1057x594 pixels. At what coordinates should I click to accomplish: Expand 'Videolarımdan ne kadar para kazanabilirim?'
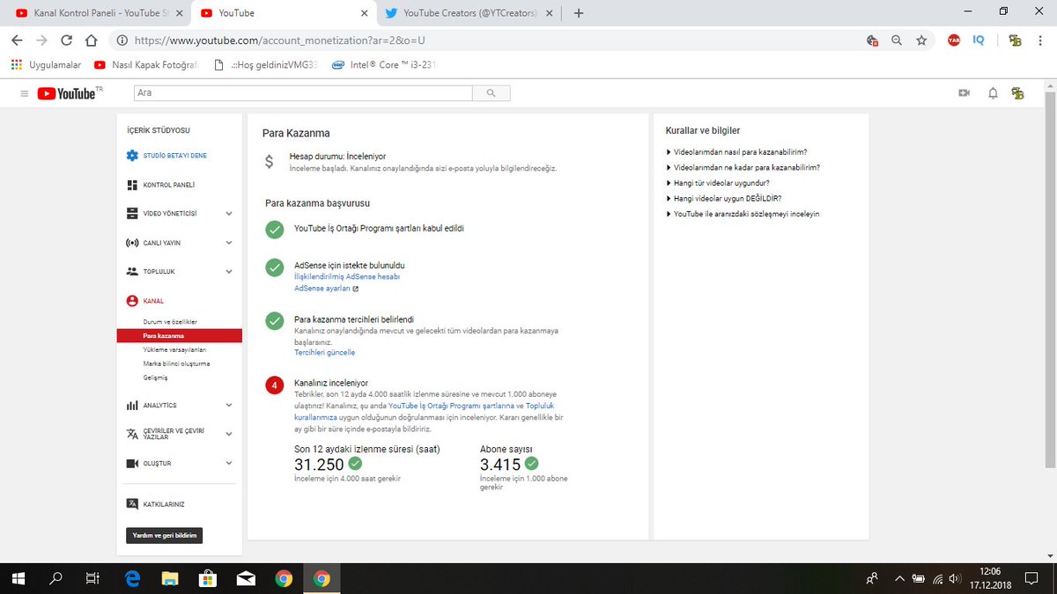(x=743, y=167)
